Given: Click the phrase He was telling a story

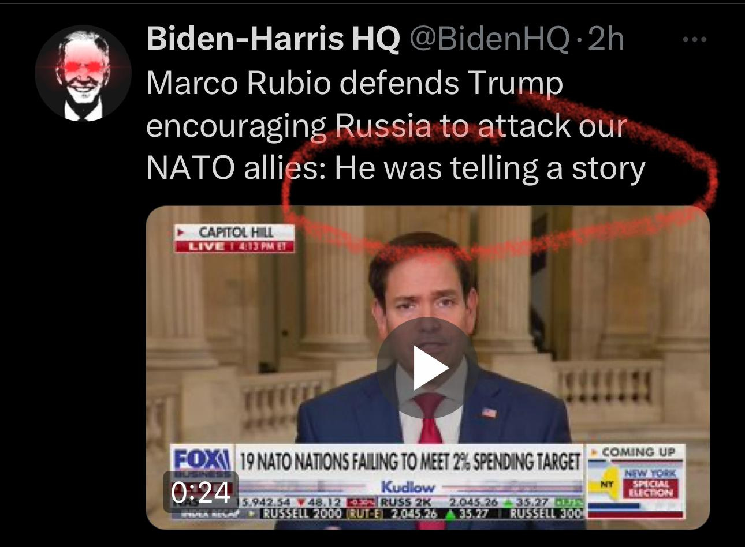Looking at the screenshot, I should click(489, 168).
